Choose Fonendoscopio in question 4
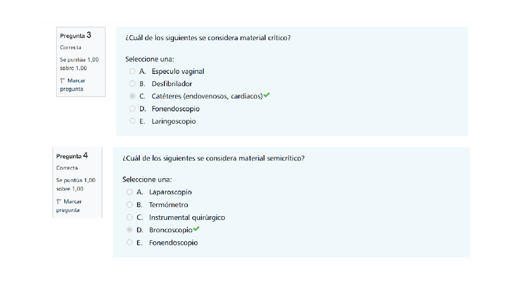The image size is (514, 289). pyautogui.click(x=129, y=243)
